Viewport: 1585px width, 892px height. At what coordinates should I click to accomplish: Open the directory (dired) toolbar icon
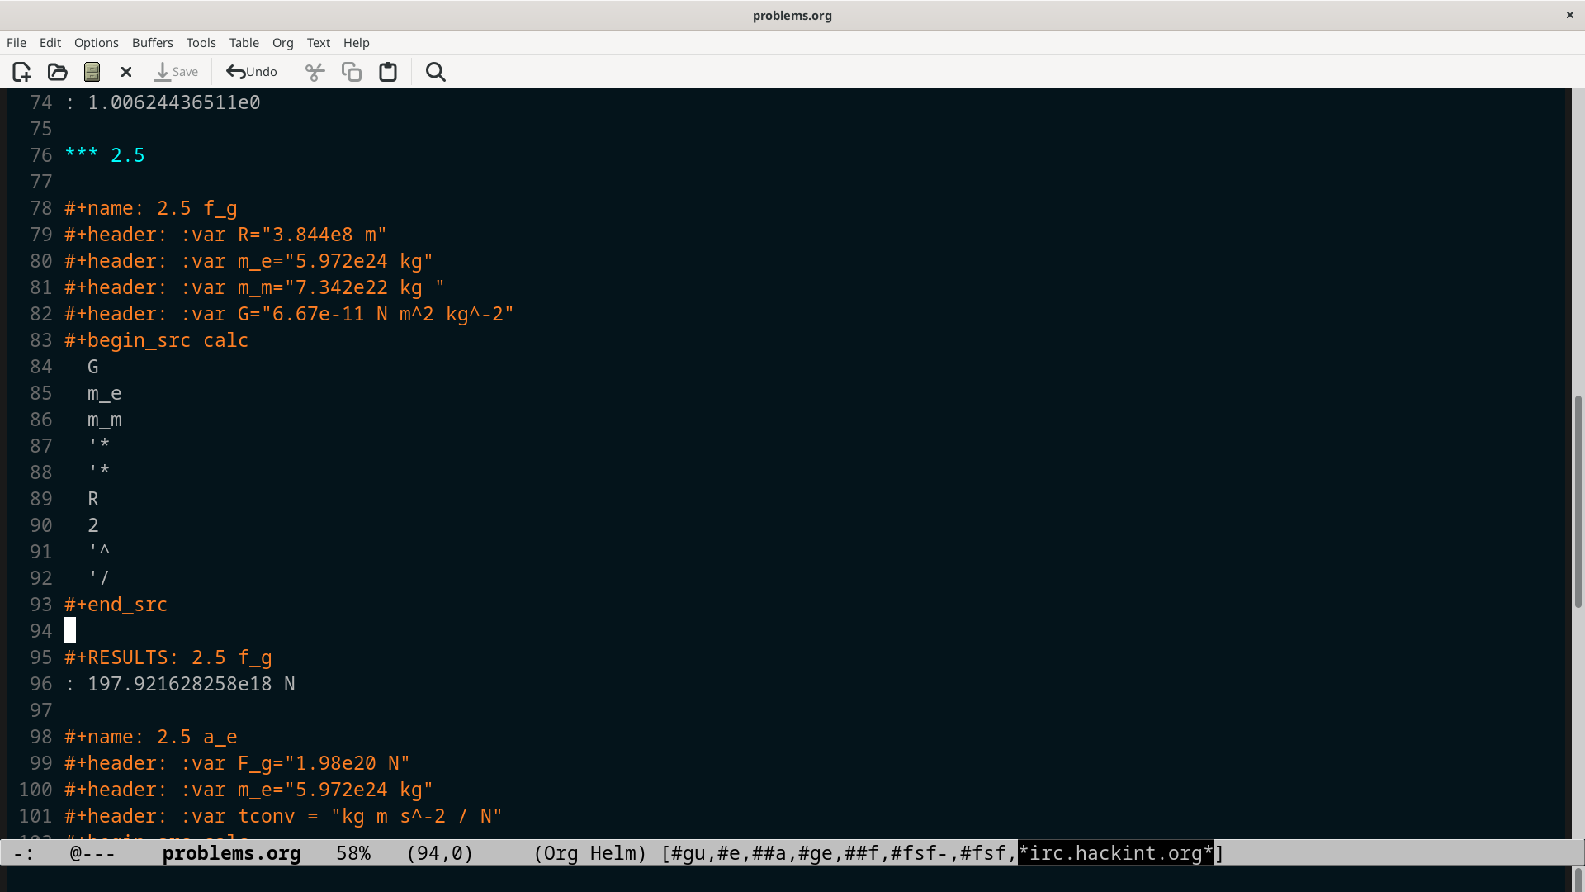92,72
